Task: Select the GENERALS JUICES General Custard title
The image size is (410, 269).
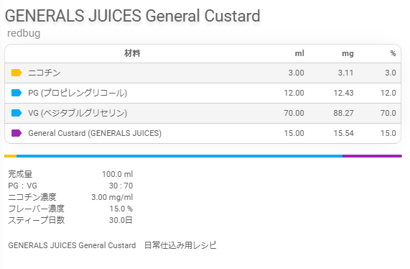Action: [133, 16]
